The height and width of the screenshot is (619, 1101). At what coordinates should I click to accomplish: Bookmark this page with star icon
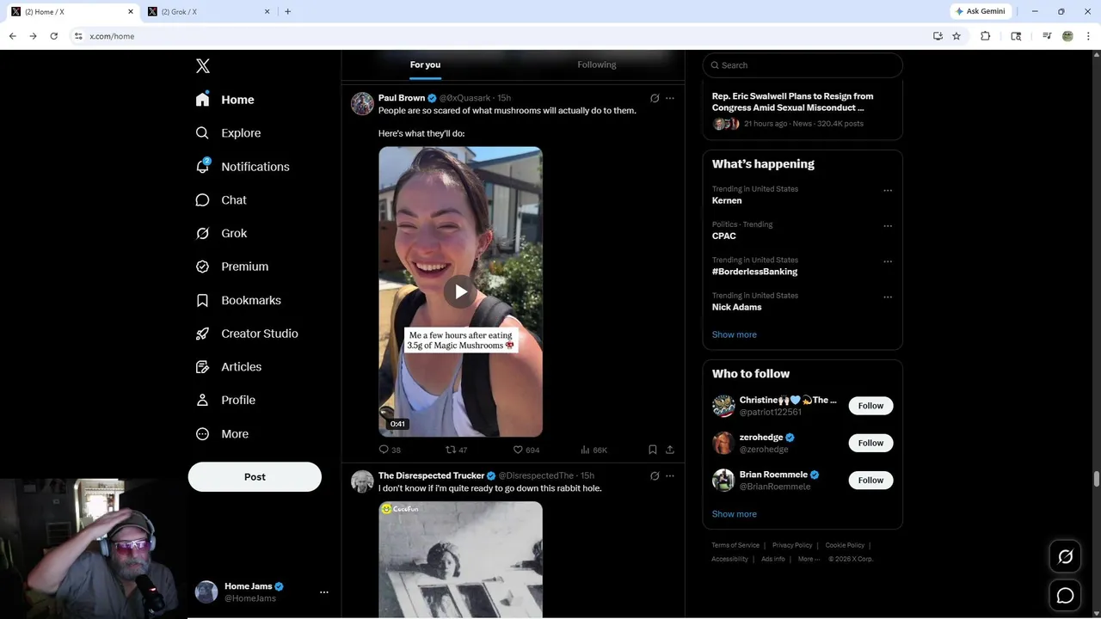point(956,36)
